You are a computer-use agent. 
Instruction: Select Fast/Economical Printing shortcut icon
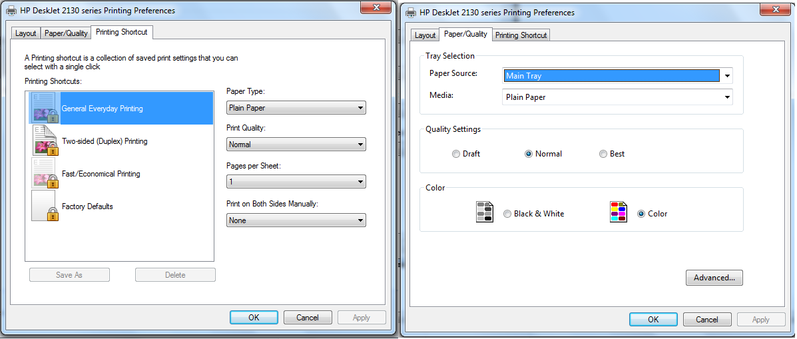45,173
